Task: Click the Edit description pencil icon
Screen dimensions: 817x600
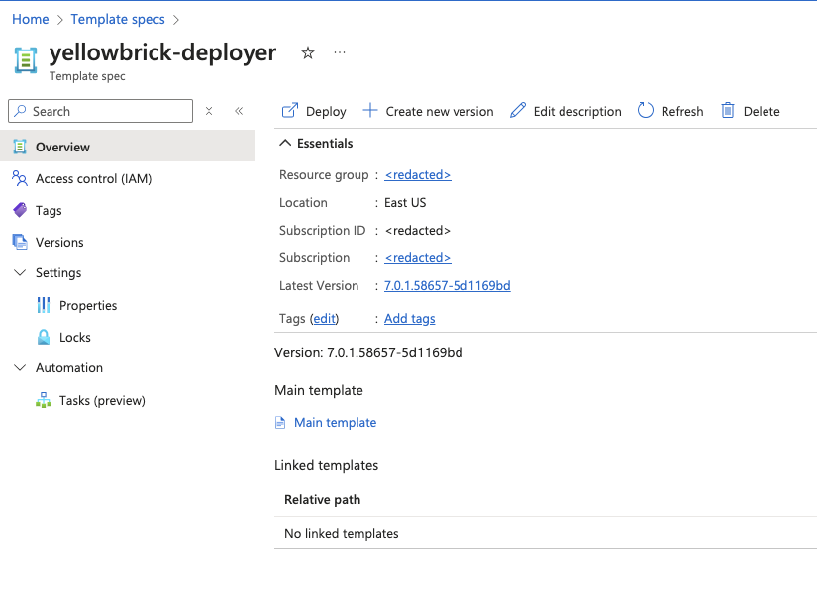Action: click(x=518, y=111)
